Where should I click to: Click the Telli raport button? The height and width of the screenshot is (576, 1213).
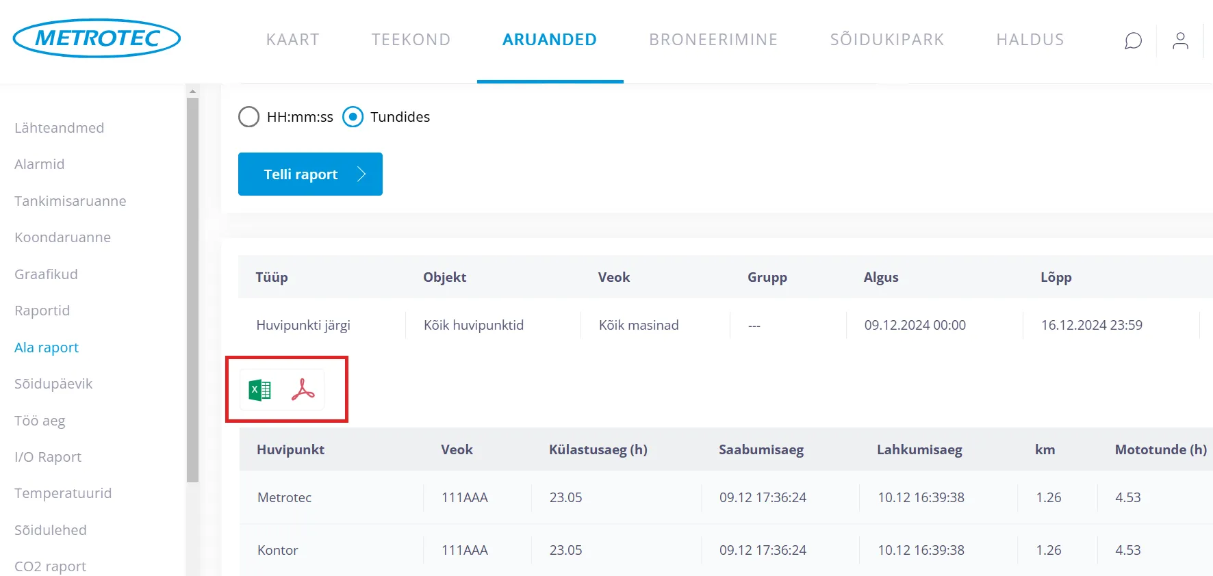[310, 174]
